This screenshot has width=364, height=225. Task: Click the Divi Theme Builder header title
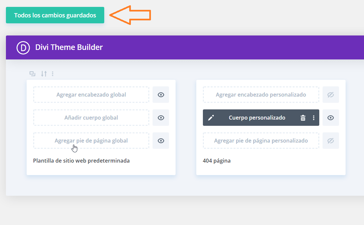(69, 47)
